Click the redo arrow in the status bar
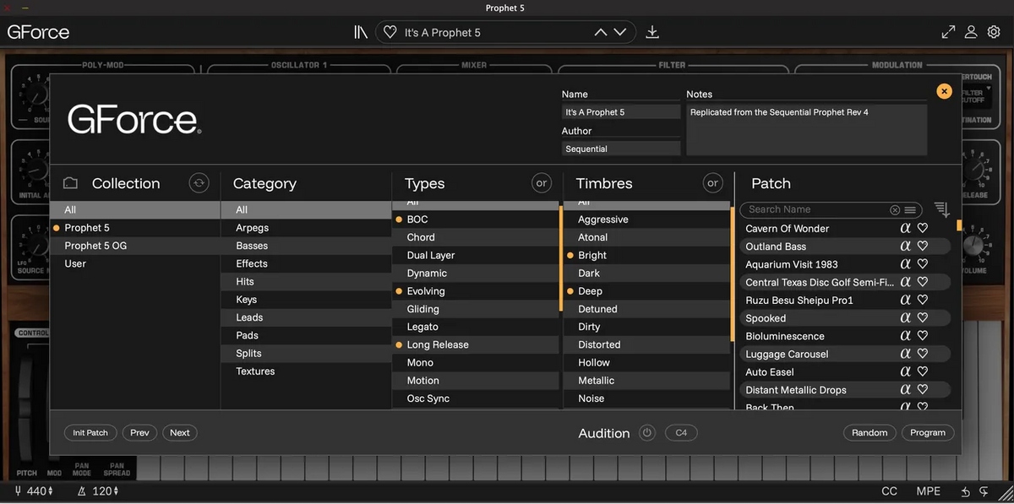The height and width of the screenshot is (504, 1014). [984, 491]
